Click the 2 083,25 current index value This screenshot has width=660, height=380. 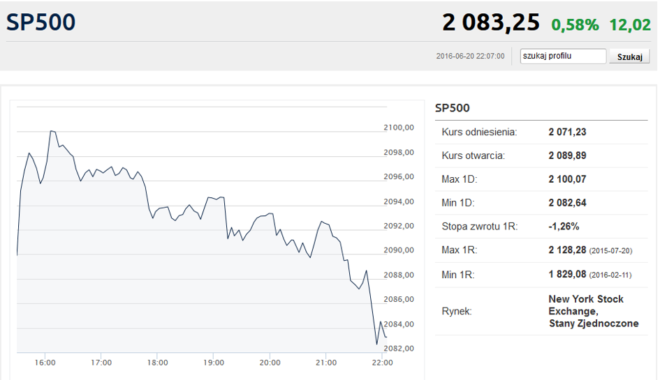[x=491, y=22]
